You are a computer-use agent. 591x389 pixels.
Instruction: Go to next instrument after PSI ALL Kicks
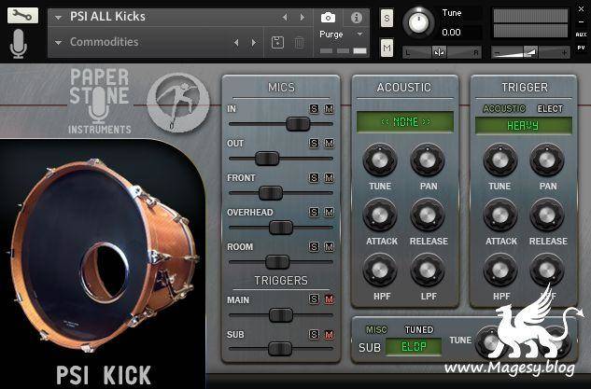pos(303,17)
